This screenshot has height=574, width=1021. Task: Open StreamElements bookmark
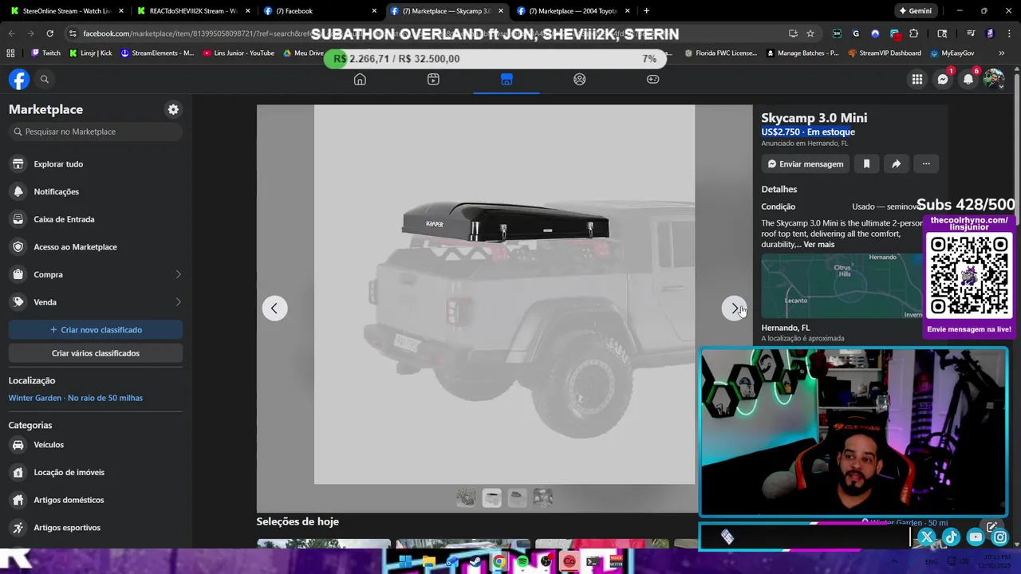pos(157,53)
